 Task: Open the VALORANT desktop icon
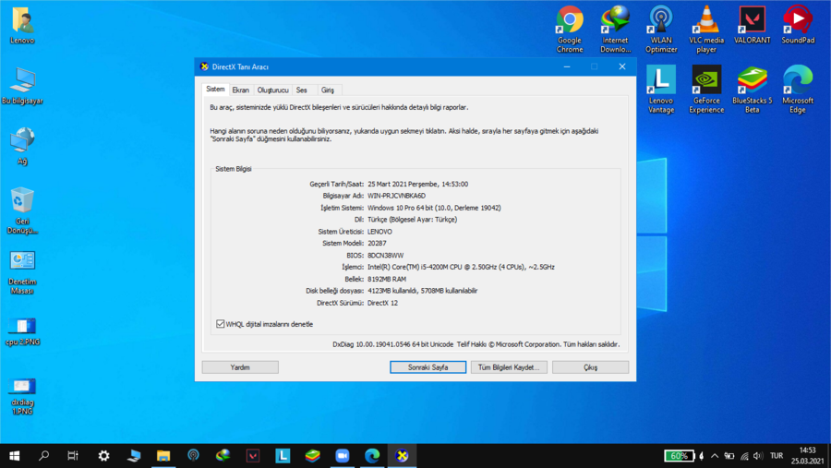pyautogui.click(x=752, y=21)
